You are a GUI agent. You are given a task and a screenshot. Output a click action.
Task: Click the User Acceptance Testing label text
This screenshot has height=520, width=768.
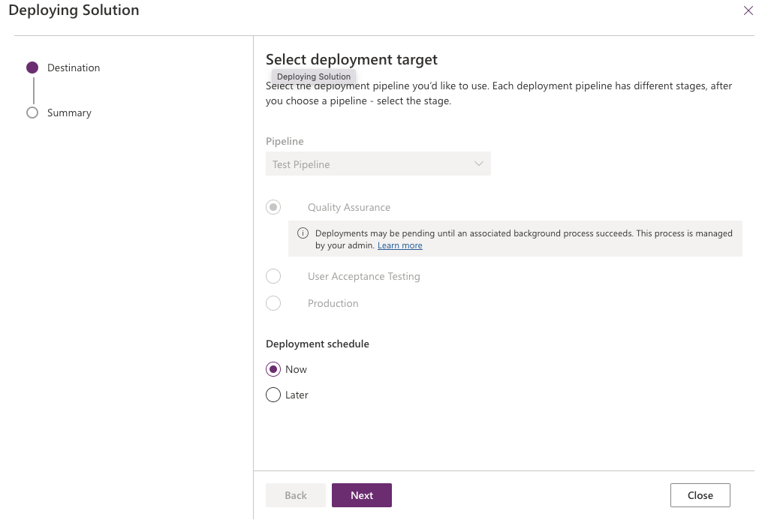click(364, 276)
